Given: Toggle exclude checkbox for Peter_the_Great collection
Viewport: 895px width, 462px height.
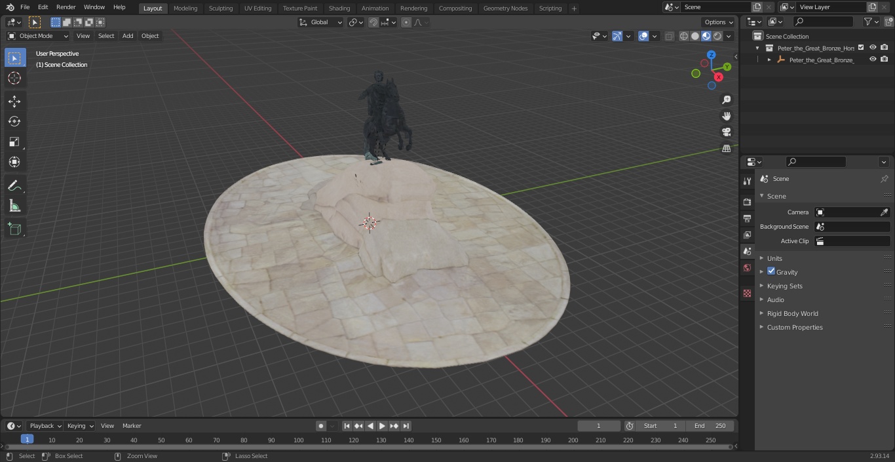Looking at the screenshot, I should (x=861, y=47).
